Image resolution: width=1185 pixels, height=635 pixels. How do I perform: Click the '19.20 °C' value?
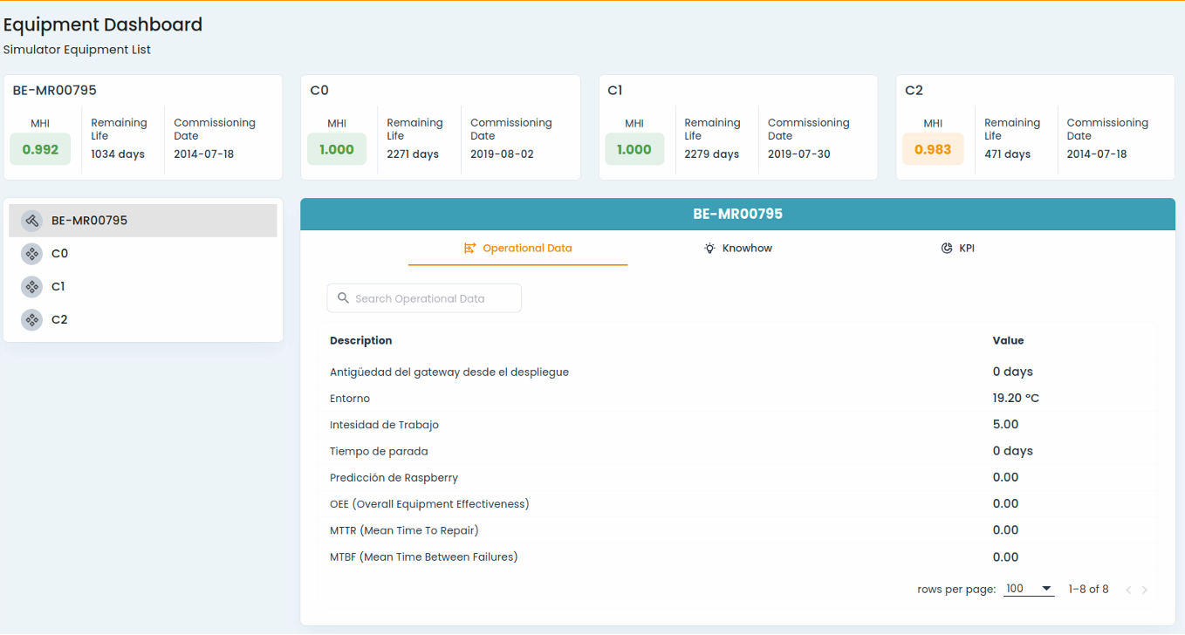click(1016, 398)
